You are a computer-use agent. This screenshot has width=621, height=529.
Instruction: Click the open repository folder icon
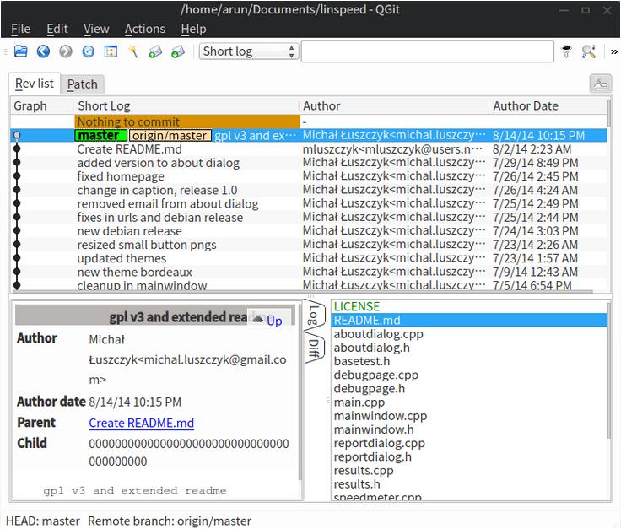coord(21,51)
